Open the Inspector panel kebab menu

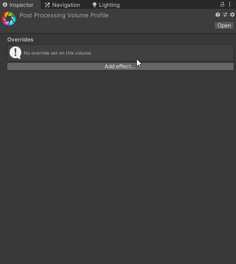(x=230, y=5)
